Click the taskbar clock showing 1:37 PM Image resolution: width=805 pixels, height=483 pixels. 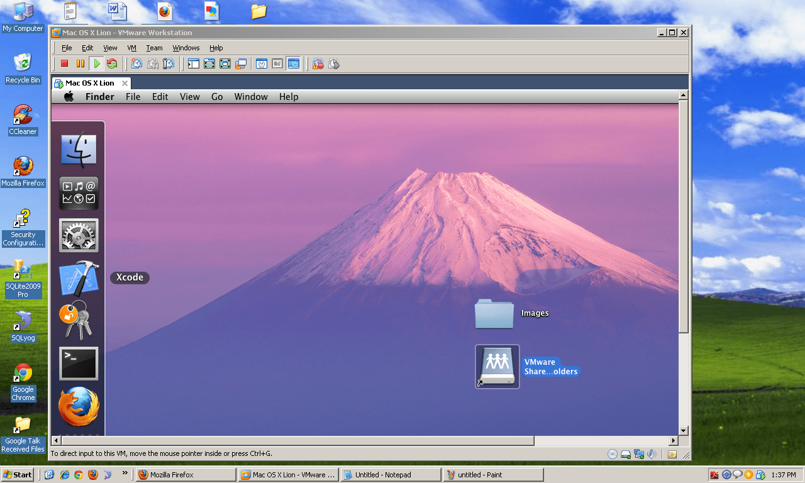[783, 475]
